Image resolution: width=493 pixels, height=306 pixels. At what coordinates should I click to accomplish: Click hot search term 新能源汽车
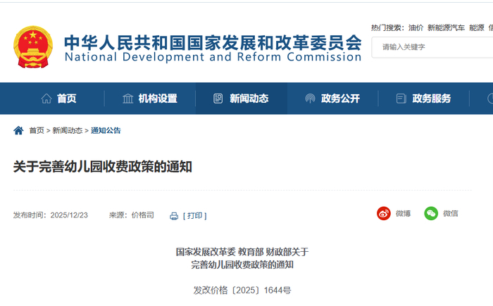tap(446, 28)
